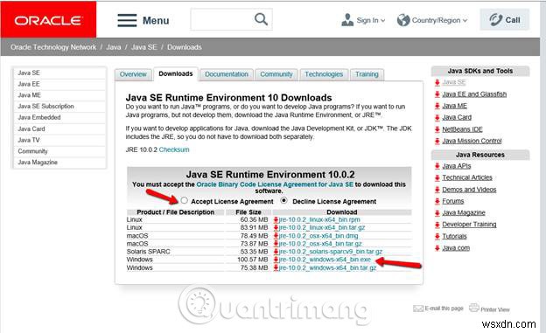Click the red download icon for windows-x64_bin.exe
Screen dimensions: 546x333
coord(276,260)
